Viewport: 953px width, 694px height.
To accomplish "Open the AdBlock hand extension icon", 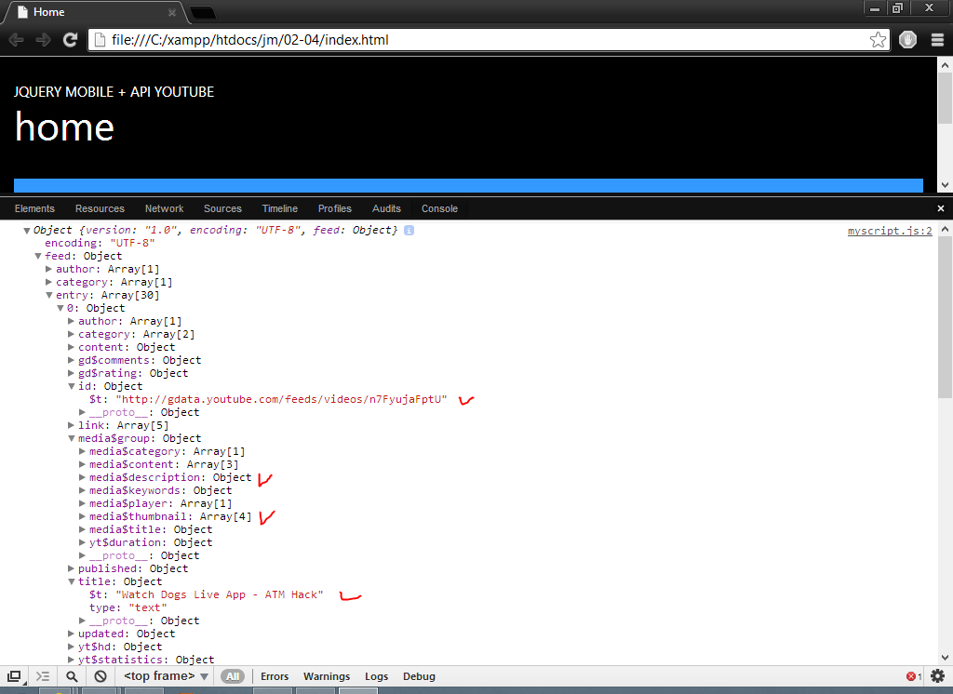I will [x=907, y=40].
